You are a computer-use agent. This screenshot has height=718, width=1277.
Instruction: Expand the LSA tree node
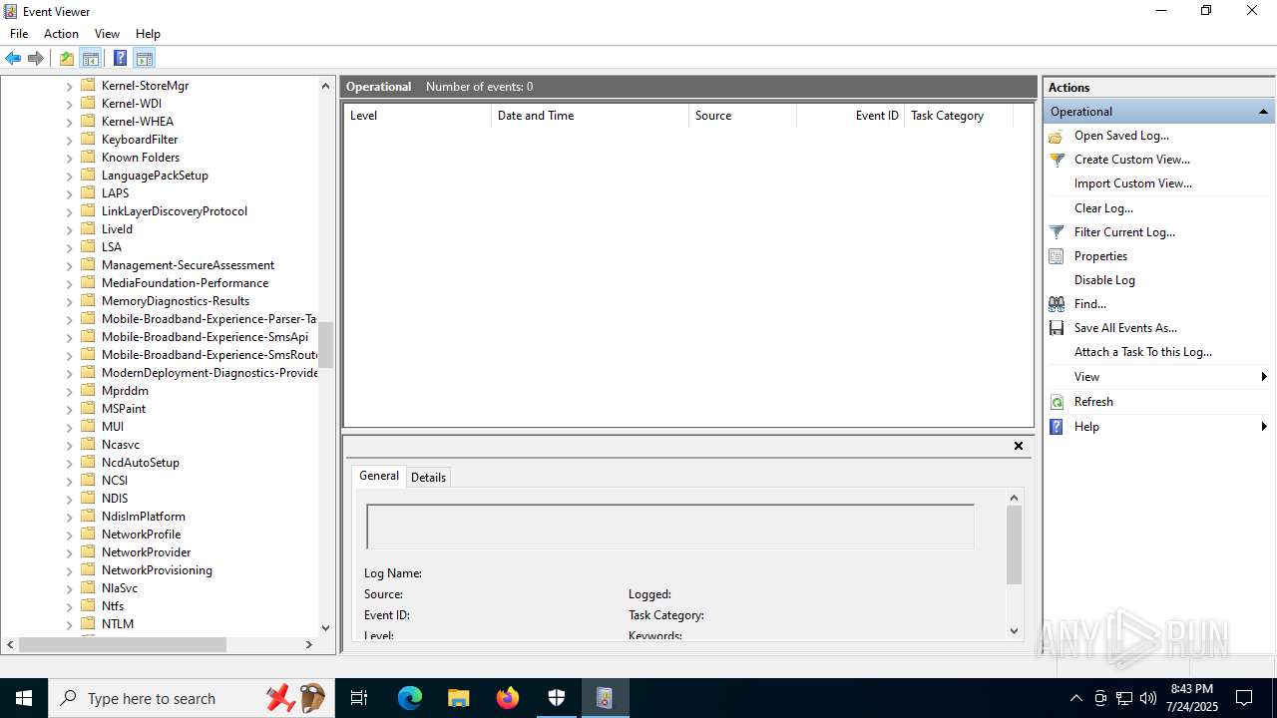[x=70, y=247]
